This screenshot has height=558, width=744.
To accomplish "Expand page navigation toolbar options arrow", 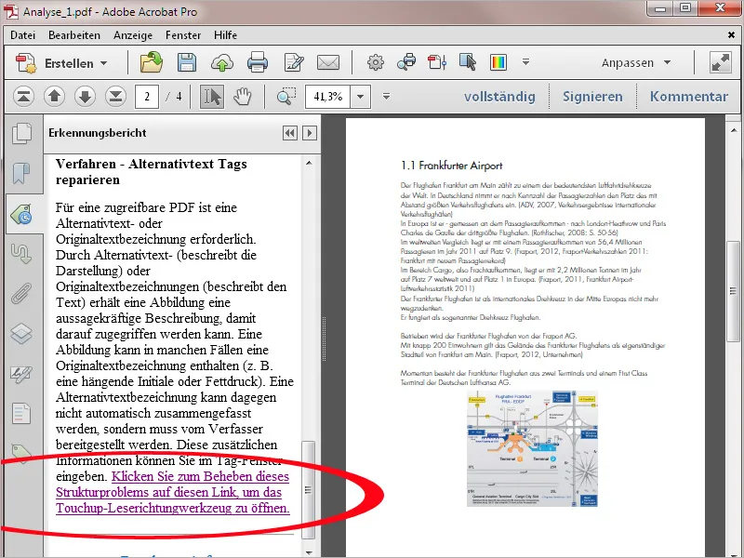I will (386, 97).
